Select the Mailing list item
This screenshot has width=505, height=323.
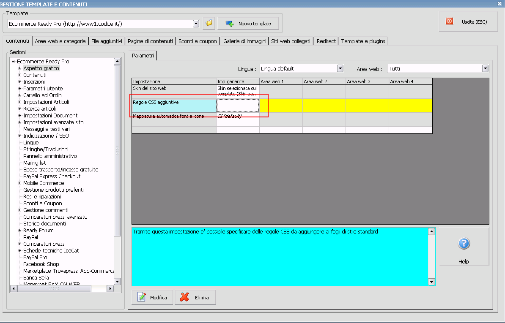34,163
